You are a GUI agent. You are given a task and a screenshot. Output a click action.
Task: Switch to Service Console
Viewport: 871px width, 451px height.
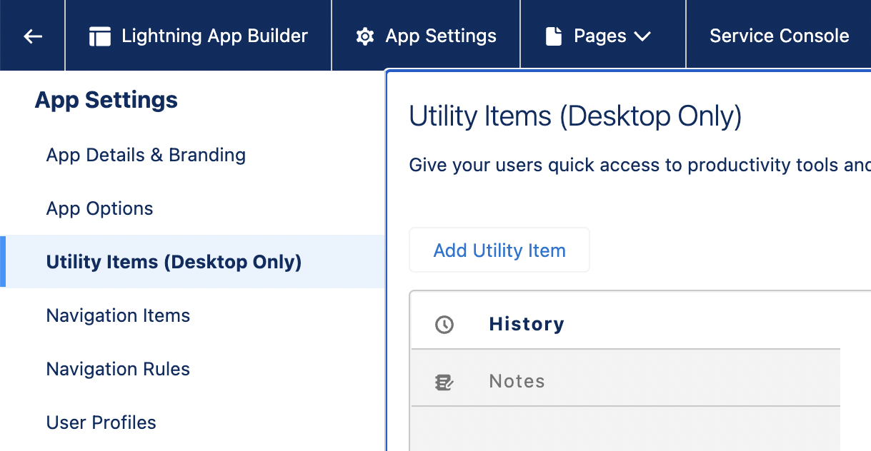click(778, 35)
